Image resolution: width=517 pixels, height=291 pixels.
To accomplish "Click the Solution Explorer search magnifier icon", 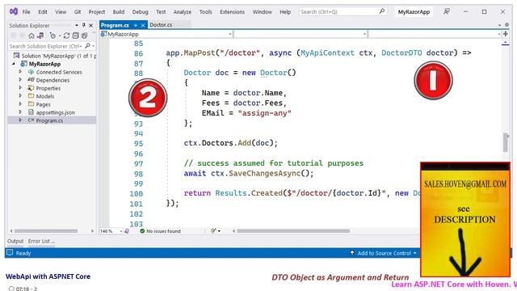I will point(87,46).
